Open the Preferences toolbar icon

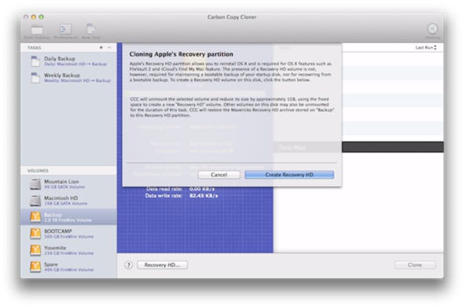click(65, 29)
